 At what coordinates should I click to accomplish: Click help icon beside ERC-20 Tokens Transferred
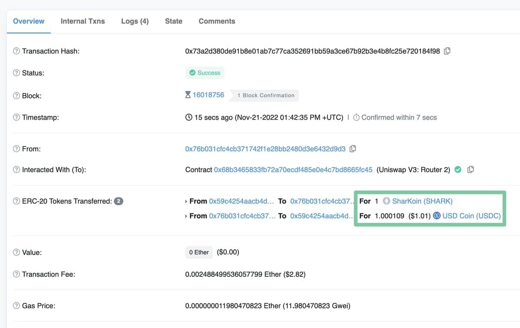(16, 201)
